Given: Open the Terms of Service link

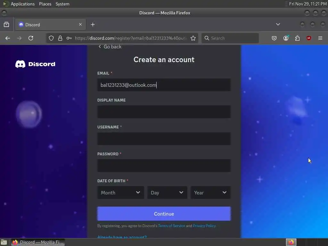Looking at the screenshot, I should 172,226.
